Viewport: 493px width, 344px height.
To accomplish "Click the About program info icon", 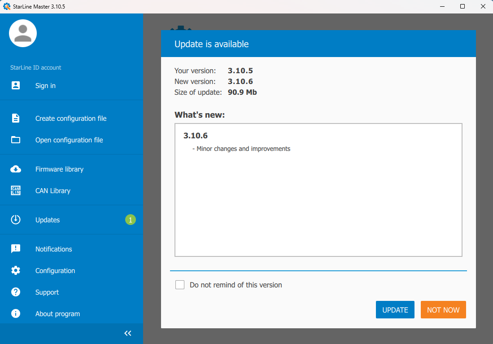I will [16, 313].
